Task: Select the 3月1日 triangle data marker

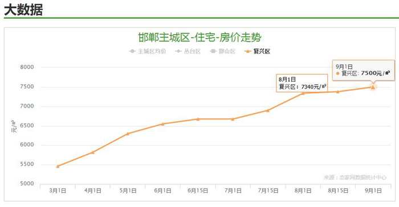Action: click(58, 167)
